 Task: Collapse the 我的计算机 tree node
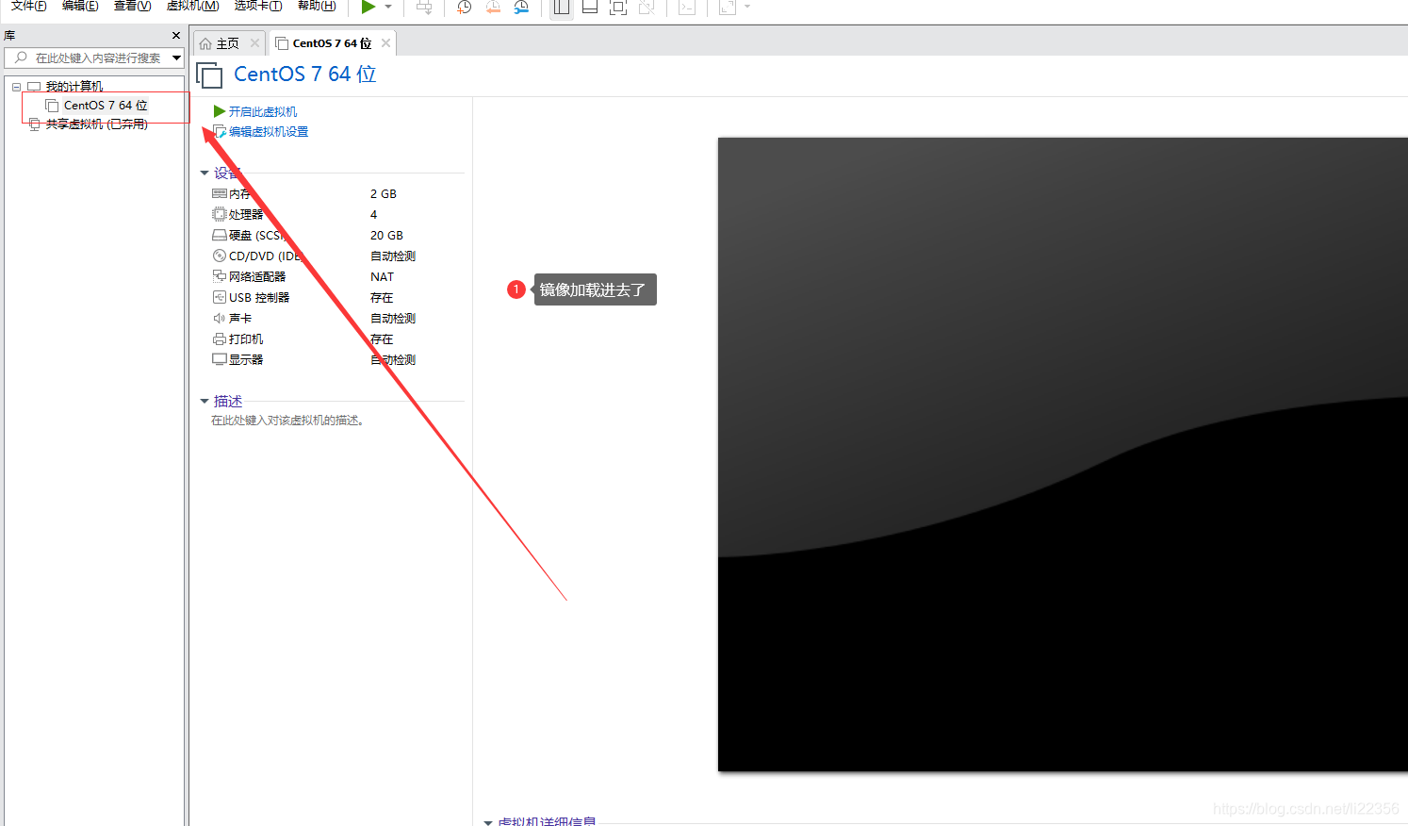pyautogui.click(x=16, y=87)
